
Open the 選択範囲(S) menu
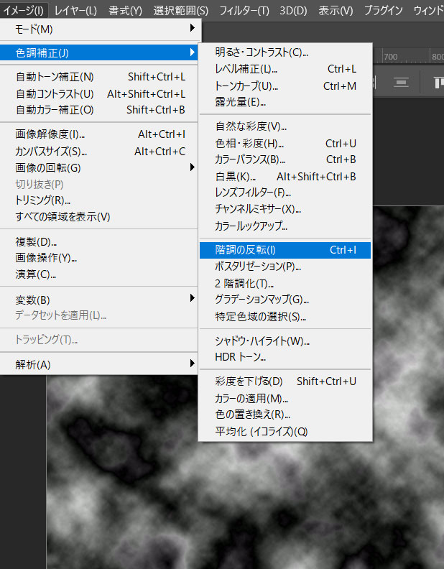180,10
